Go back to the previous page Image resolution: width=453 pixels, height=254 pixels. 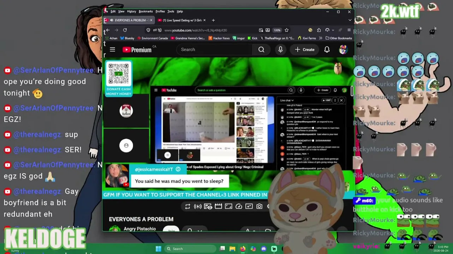(x=108, y=30)
